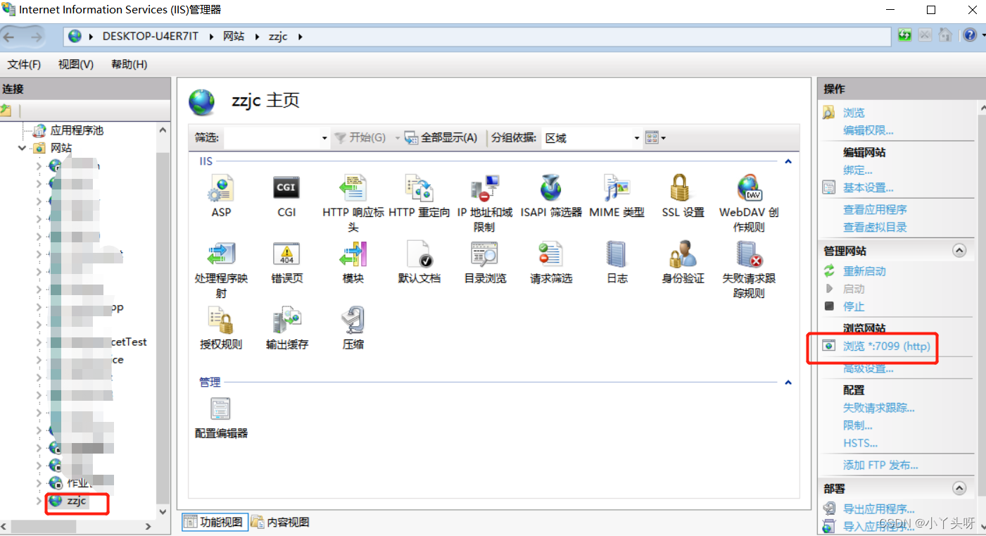Screen dimensions: 986x536
Task: Open the 压缩 feature icon
Action: pos(353,329)
